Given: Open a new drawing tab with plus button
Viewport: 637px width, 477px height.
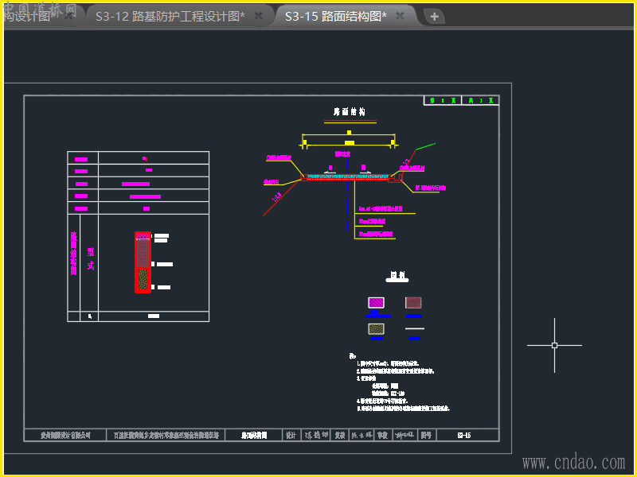Looking at the screenshot, I should (434, 17).
